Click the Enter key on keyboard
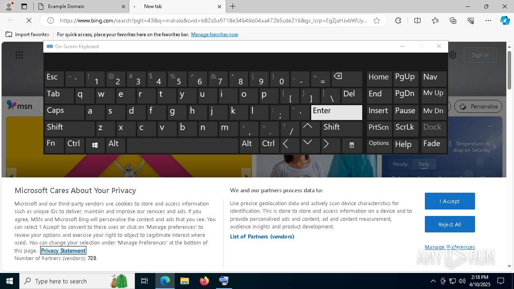Image resolution: width=514 pixels, height=289 pixels. tap(337, 112)
